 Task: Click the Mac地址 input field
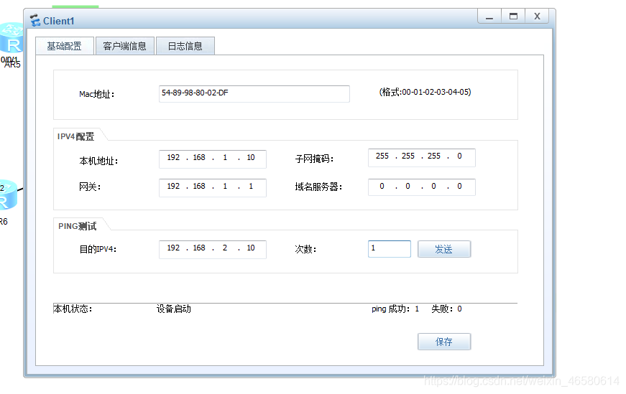point(254,94)
